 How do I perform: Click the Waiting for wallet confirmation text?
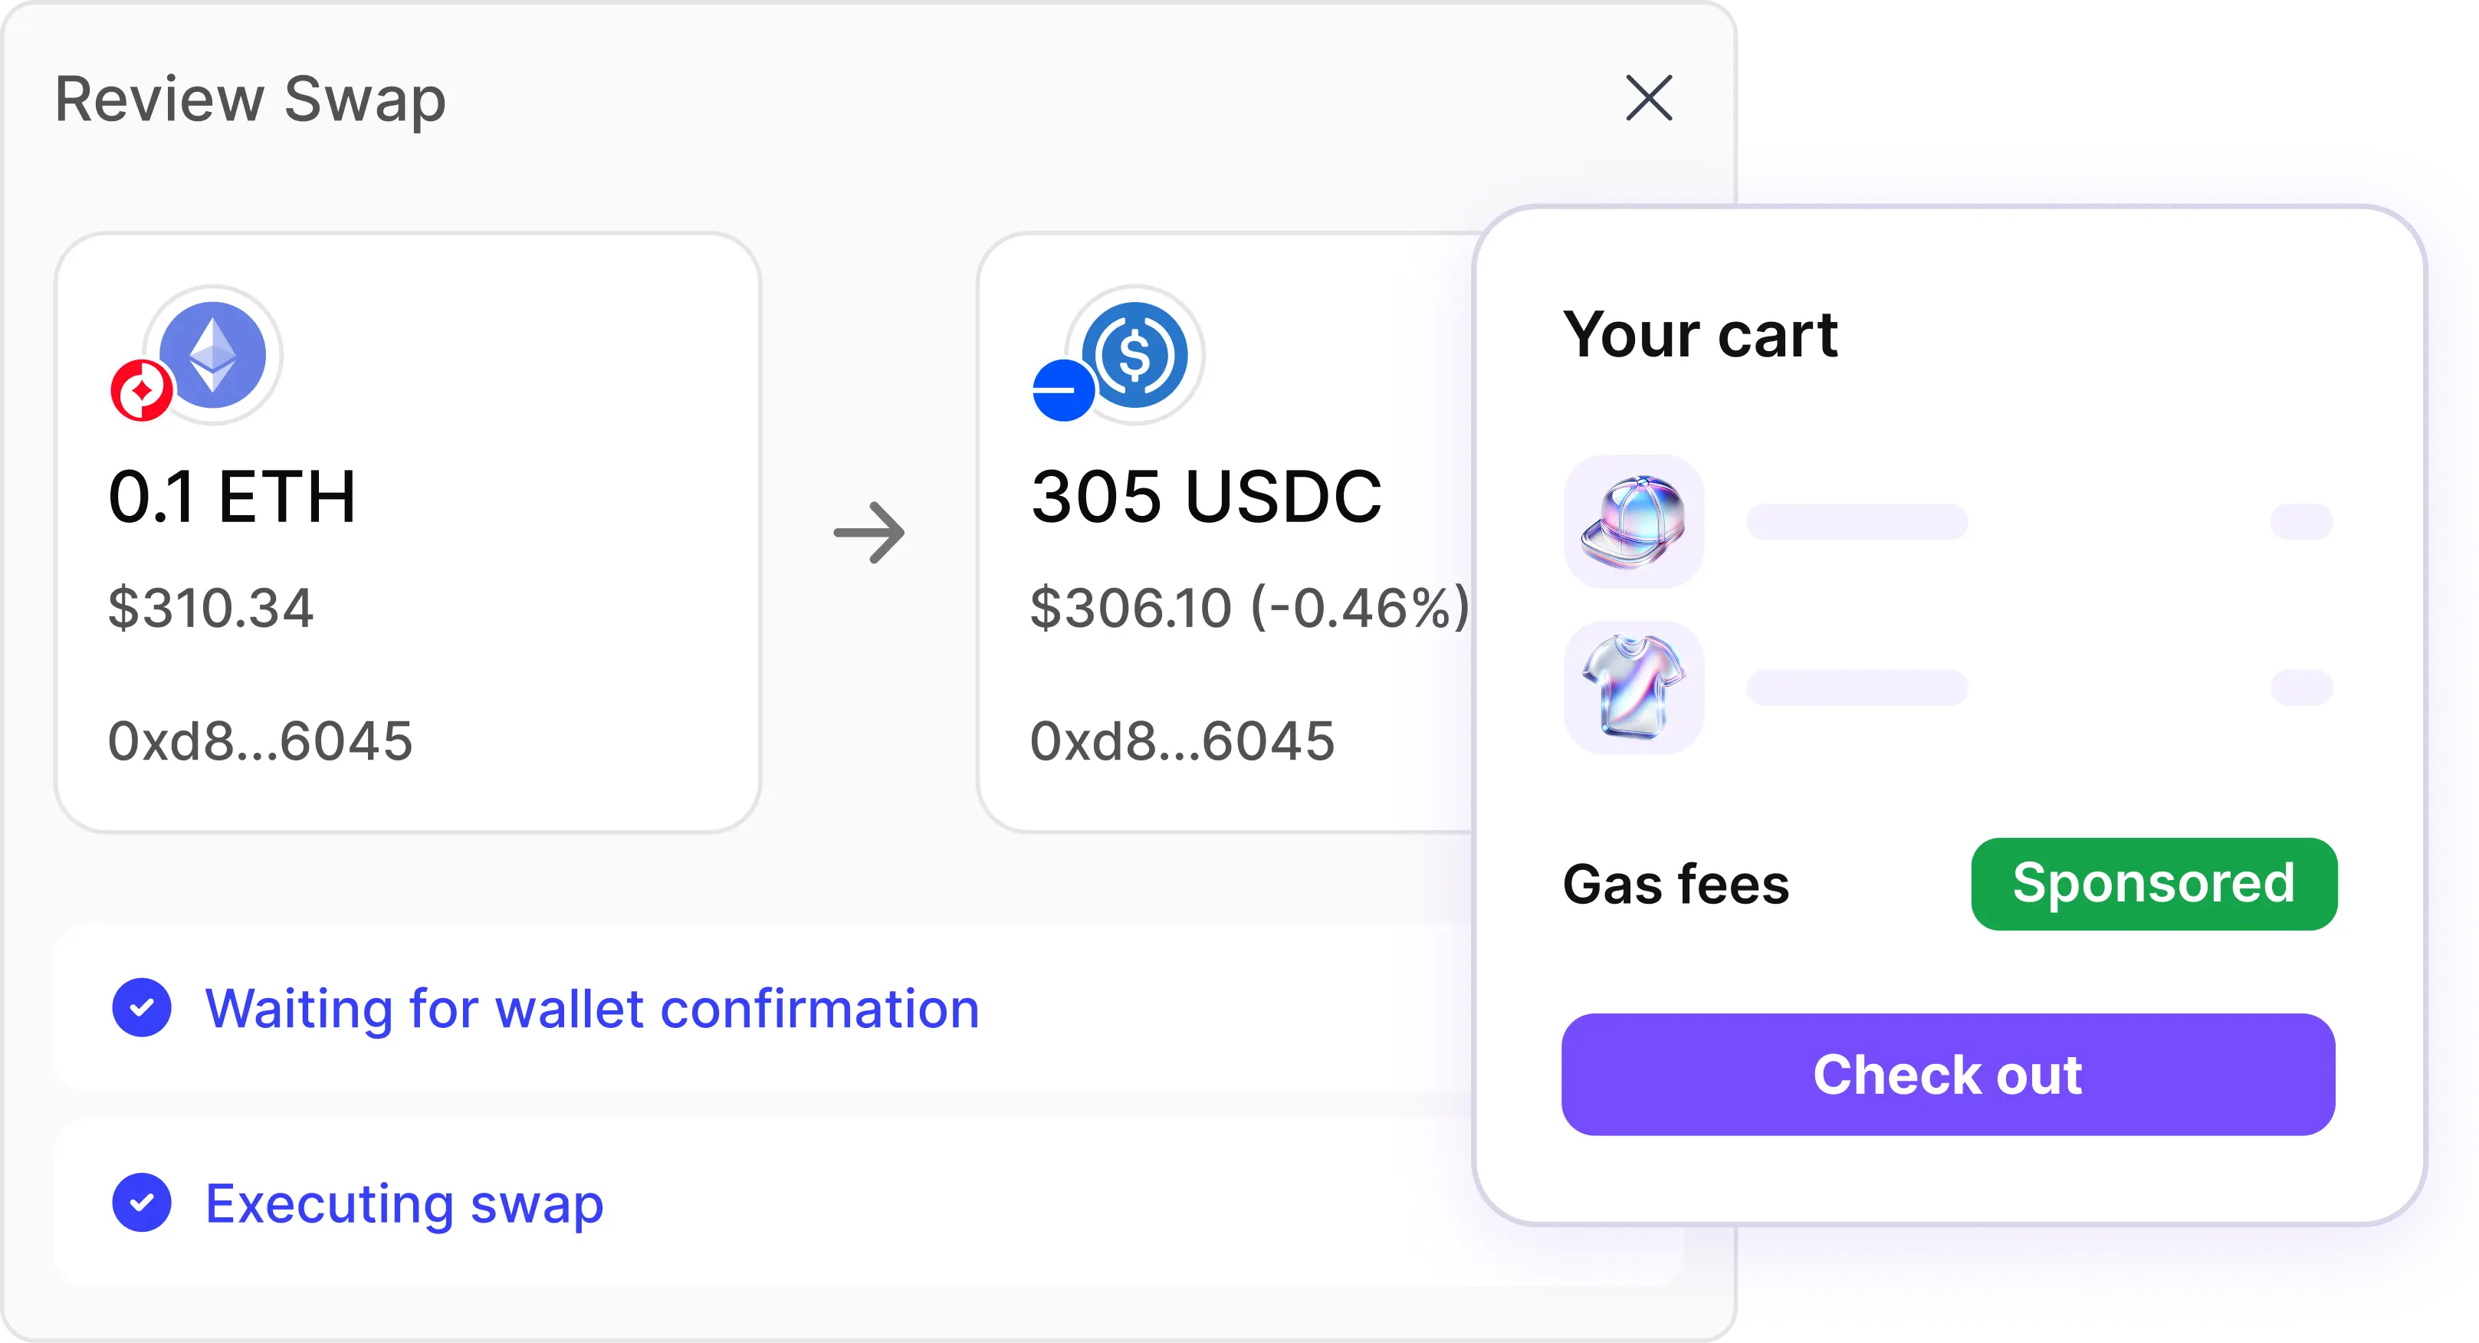click(592, 1008)
